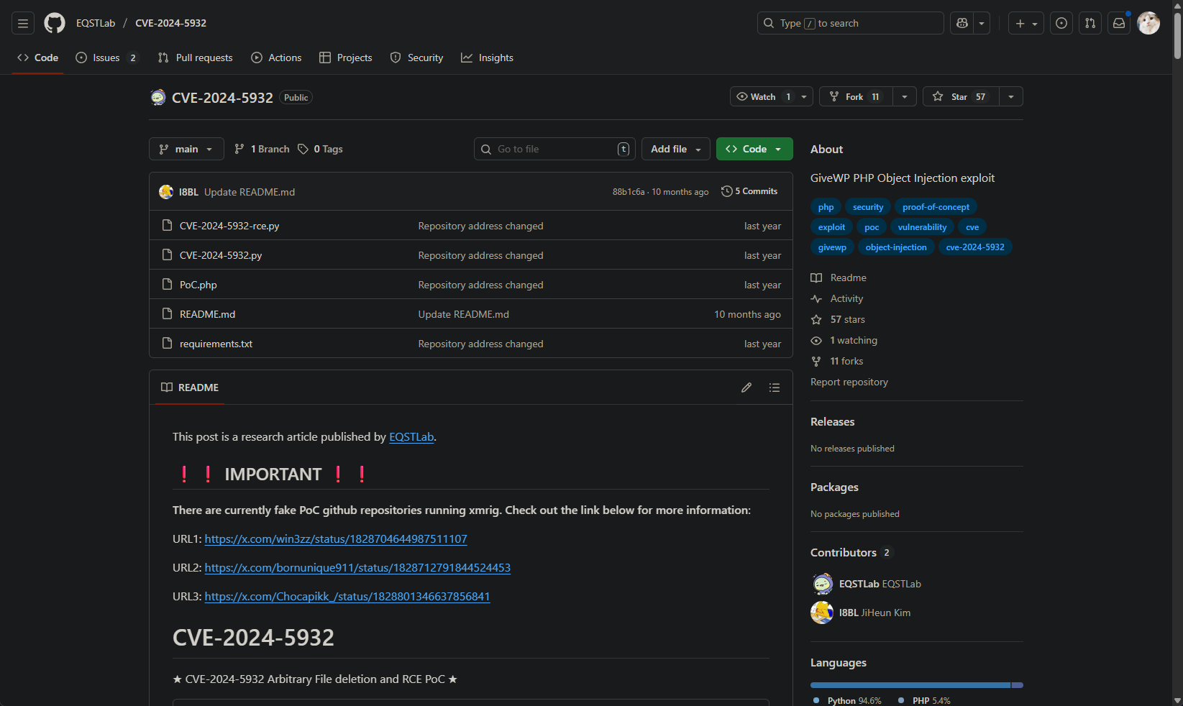Open the Copilot chat icon
Image resolution: width=1183 pixels, height=706 pixels.
[962, 23]
